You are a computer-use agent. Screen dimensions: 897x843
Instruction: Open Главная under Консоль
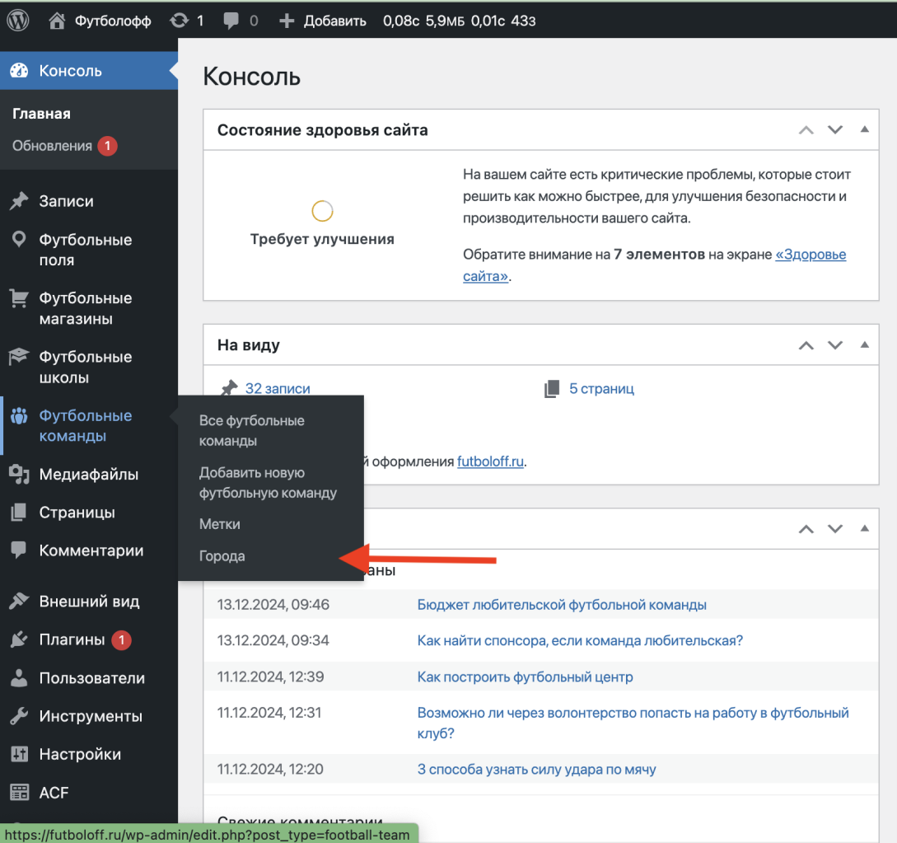pyautogui.click(x=41, y=114)
